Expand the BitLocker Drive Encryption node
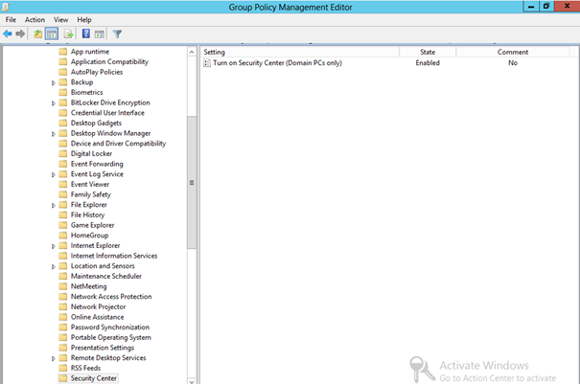 pos(54,103)
